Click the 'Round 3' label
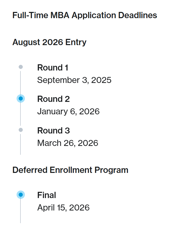Image resolution: width=179 pixels, height=225 pixels. tap(53, 130)
